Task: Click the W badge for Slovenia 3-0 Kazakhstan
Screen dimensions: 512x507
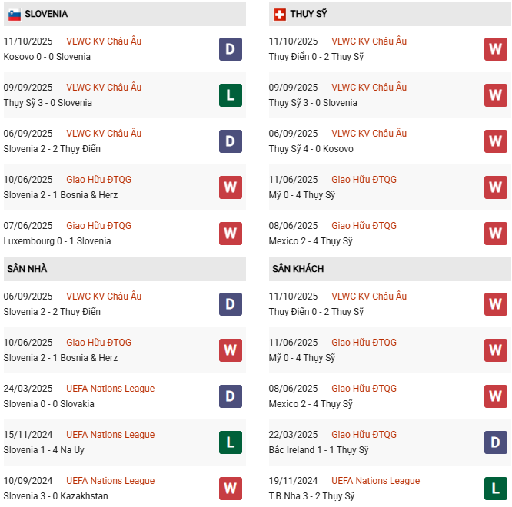Action: [x=230, y=489]
